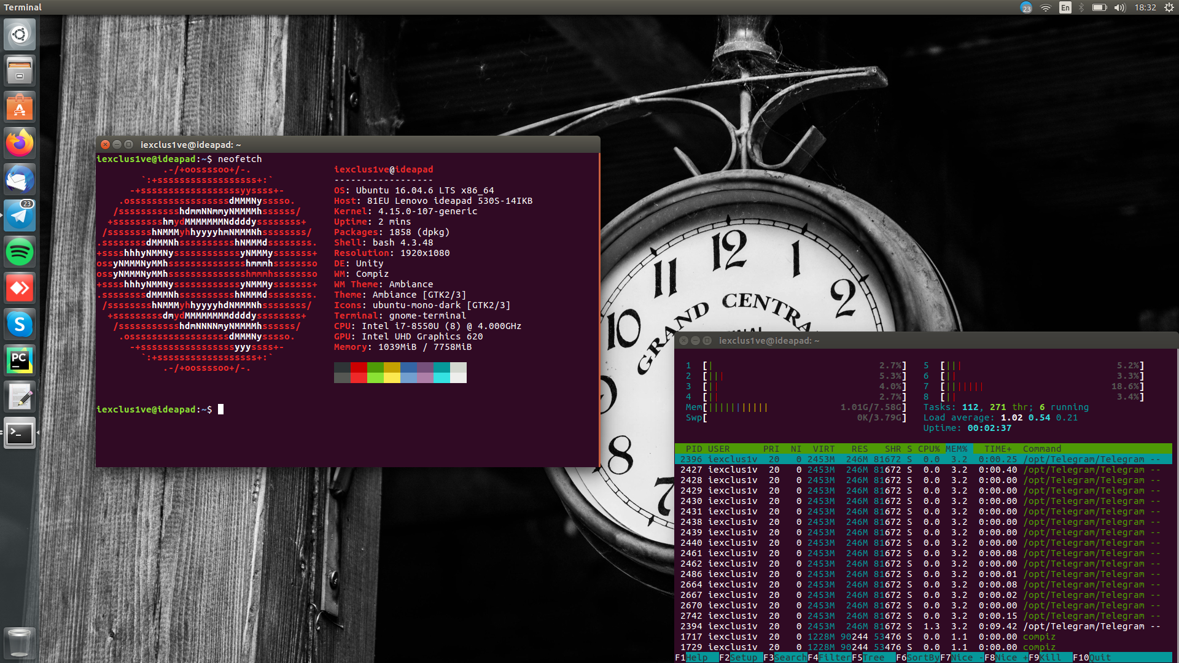This screenshot has width=1179, height=663.
Task: Open the text editor launcher icon
Action: click(x=20, y=397)
